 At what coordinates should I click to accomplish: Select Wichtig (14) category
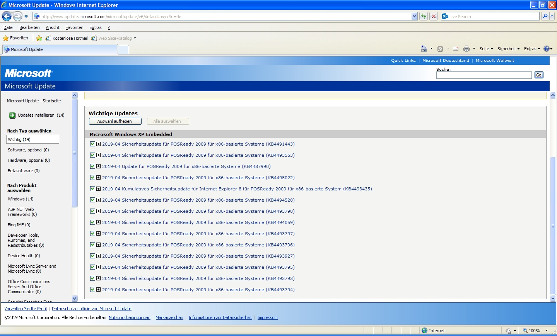pyautogui.click(x=33, y=139)
